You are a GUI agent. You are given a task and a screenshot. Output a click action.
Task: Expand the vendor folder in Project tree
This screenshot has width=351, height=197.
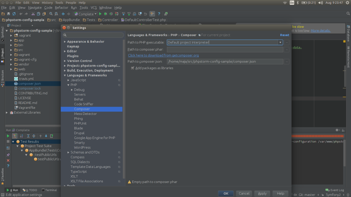11,64
